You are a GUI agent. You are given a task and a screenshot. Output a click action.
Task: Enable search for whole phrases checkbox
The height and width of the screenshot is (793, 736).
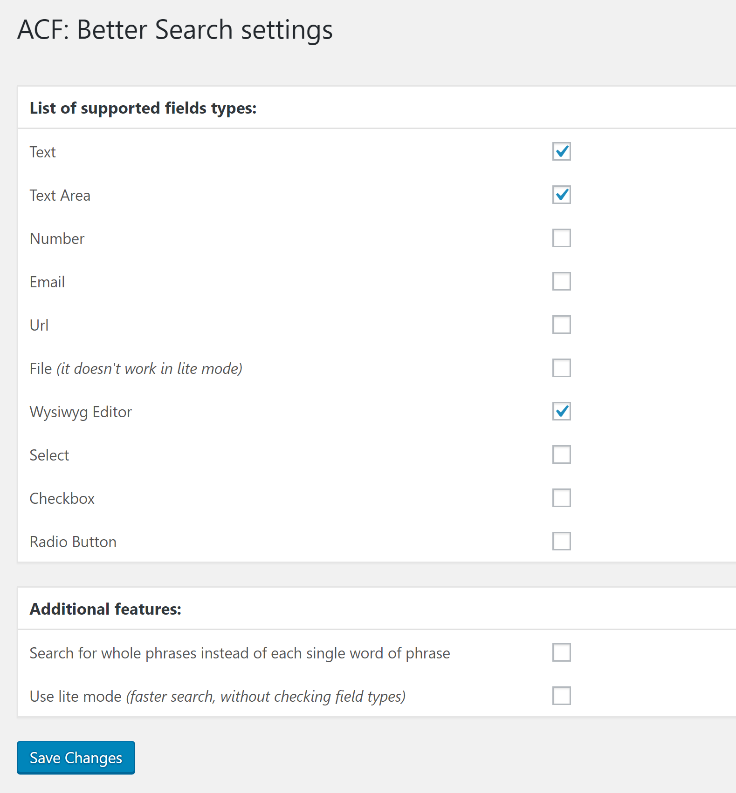[561, 652]
